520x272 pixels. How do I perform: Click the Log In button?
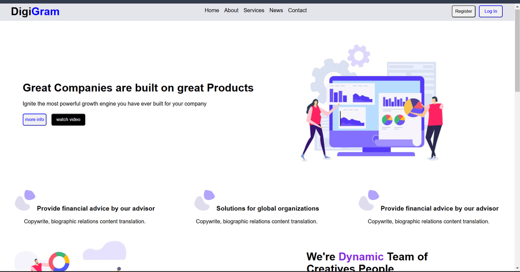491,11
